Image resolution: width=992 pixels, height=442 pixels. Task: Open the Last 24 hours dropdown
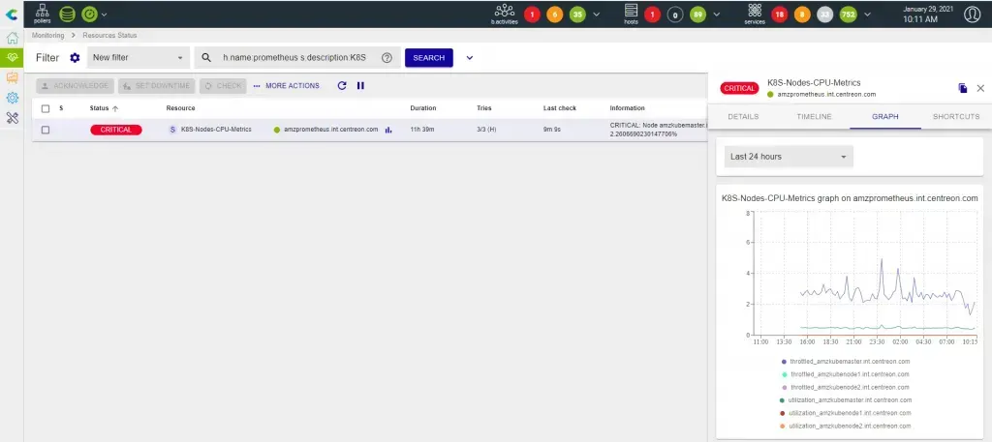(789, 157)
